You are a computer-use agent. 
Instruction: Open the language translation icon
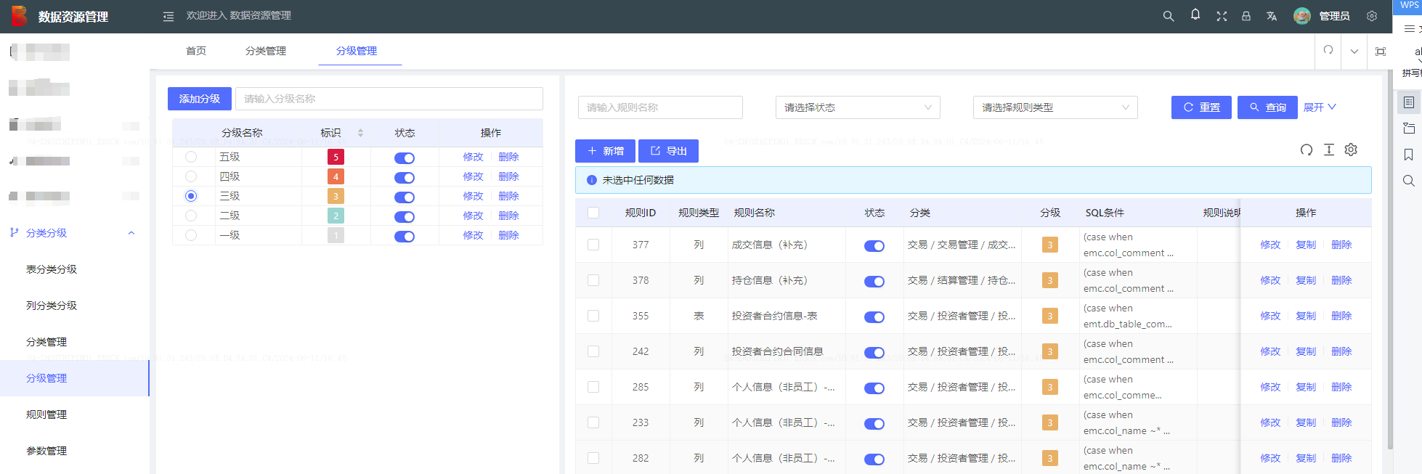[x=1272, y=16]
